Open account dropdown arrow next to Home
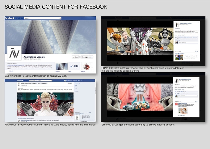 tap(82, 81)
